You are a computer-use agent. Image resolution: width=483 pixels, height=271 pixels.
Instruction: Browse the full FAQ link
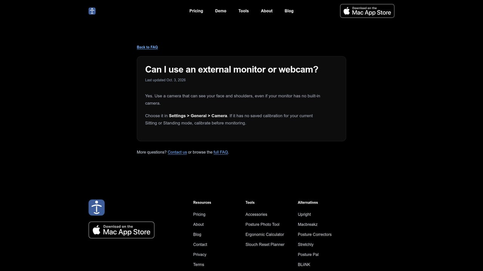click(x=221, y=152)
